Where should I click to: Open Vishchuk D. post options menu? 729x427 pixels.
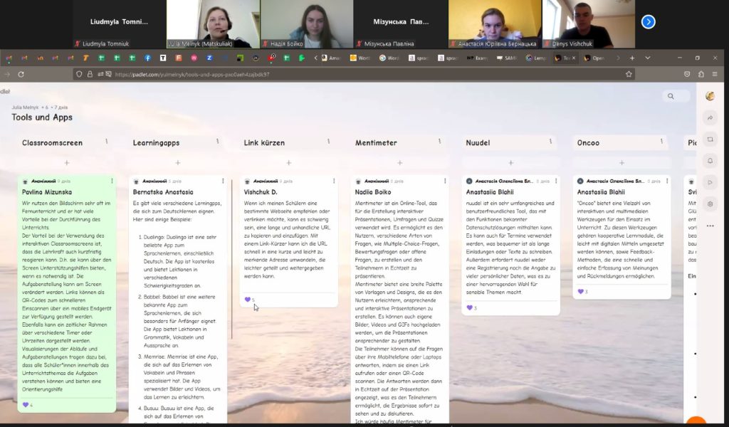(x=334, y=181)
